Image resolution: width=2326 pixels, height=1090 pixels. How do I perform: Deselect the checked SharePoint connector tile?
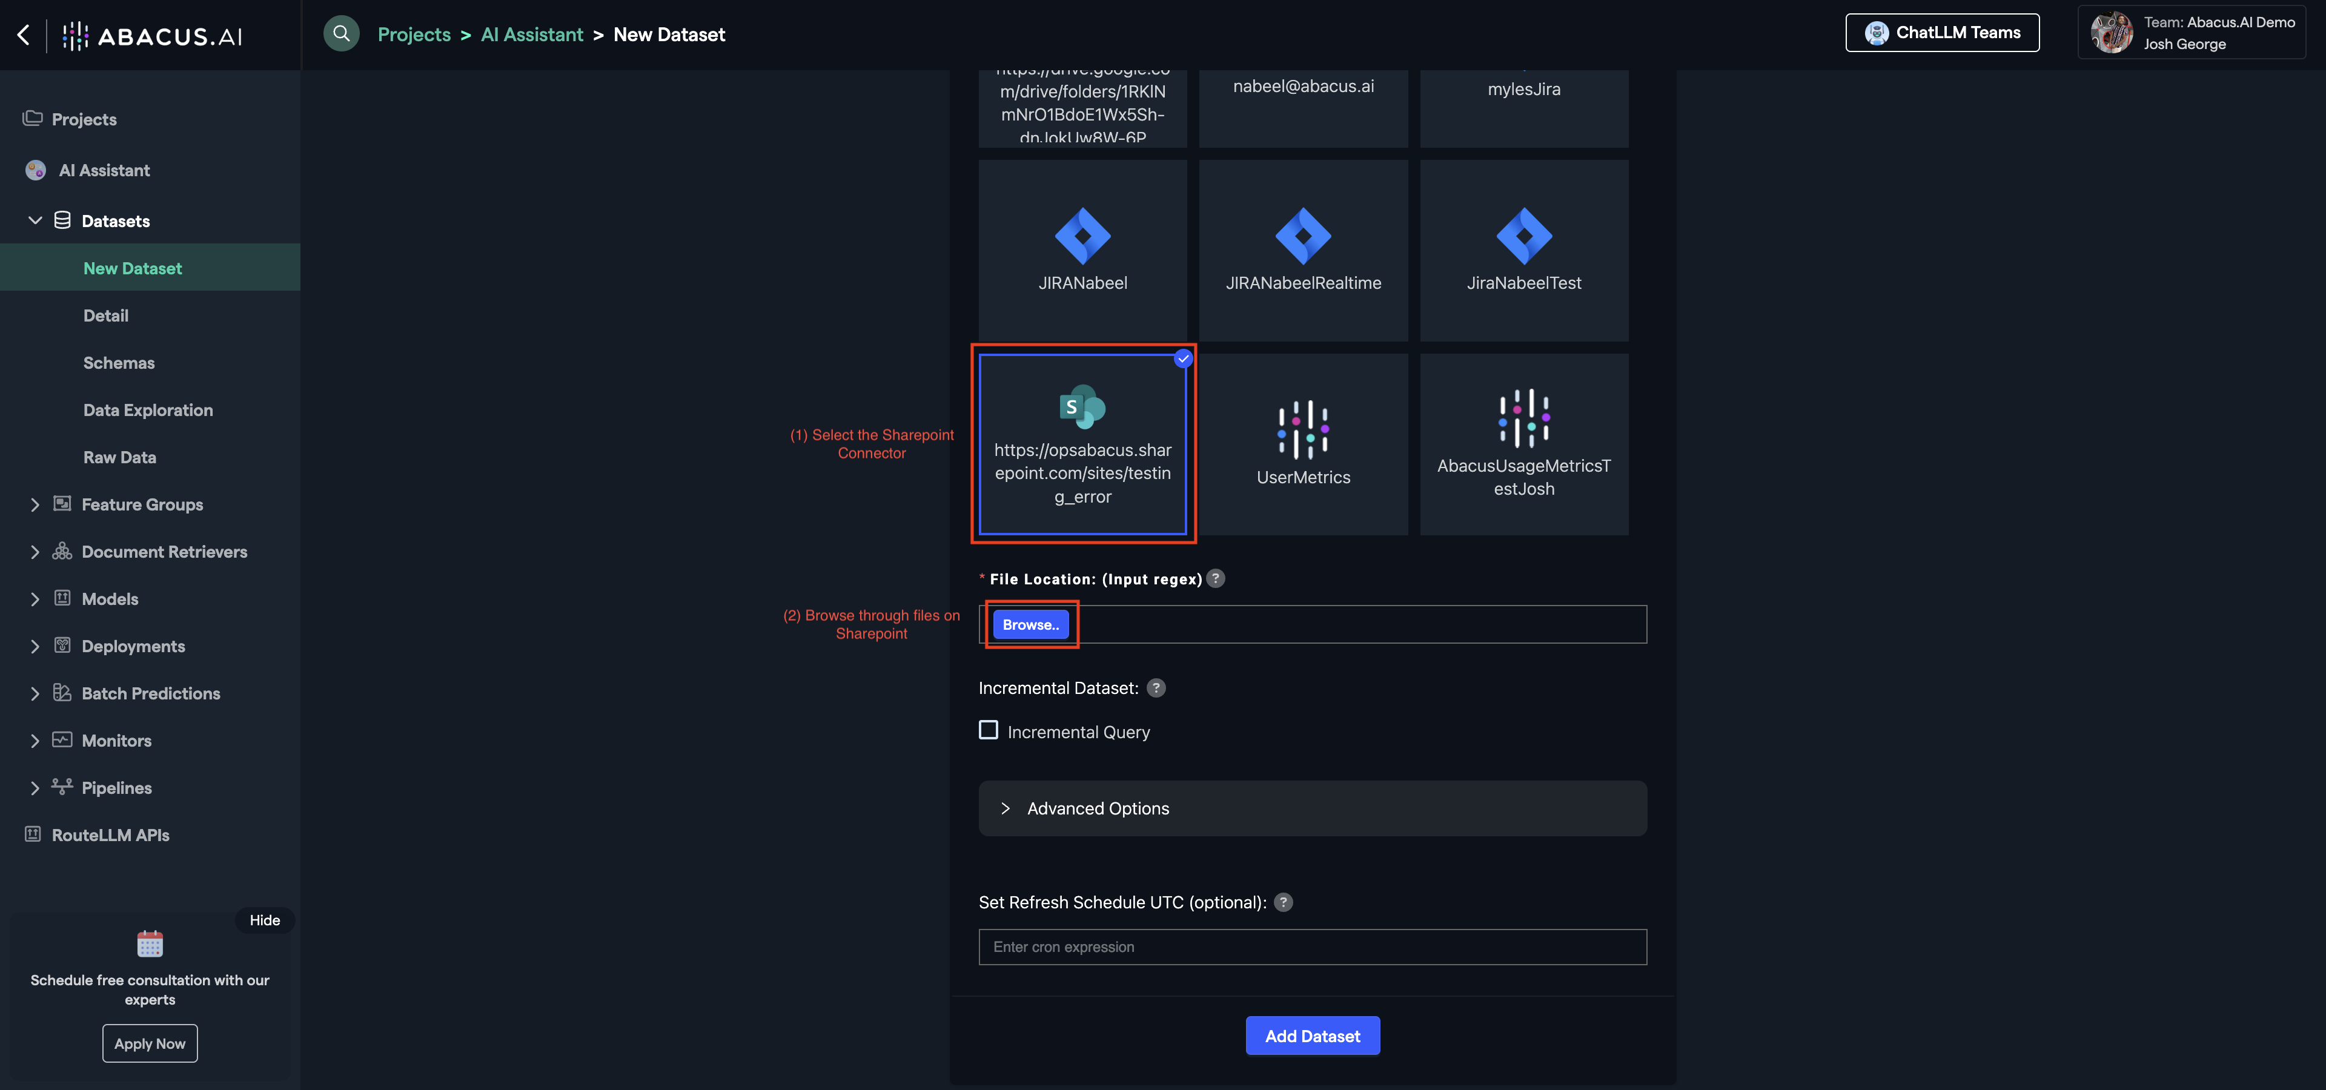pos(1082,442)
